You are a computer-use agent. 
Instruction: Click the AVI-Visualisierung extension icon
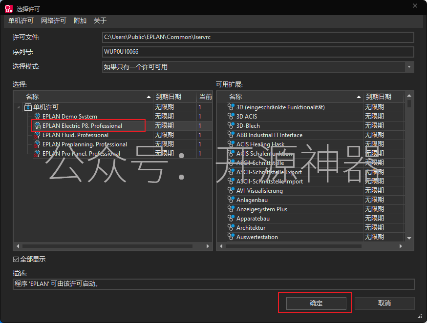(x=231, y=190)
